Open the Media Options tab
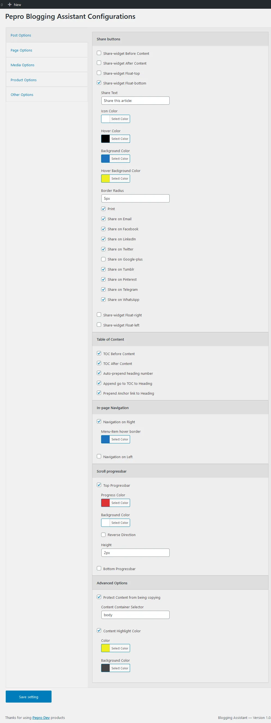This screenshot has width=271, height=723. tap(47, 65)
